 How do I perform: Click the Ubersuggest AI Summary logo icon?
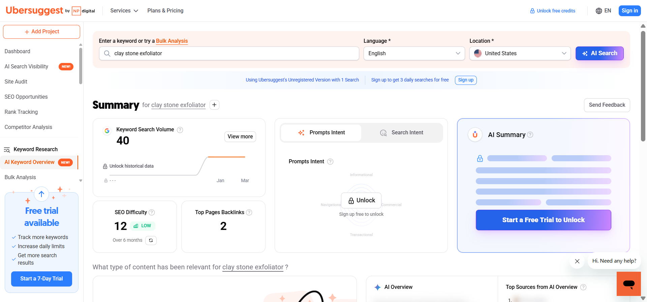(475, 135)
